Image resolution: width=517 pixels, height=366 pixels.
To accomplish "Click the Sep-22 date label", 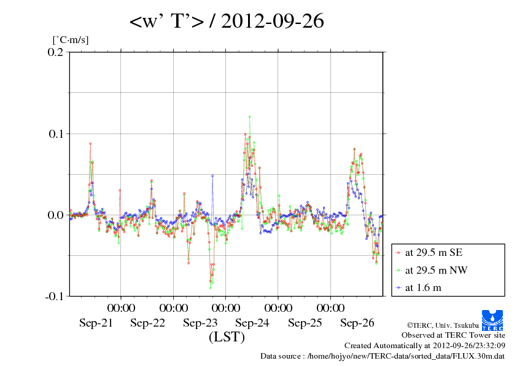I will click(x=148, y=322).
